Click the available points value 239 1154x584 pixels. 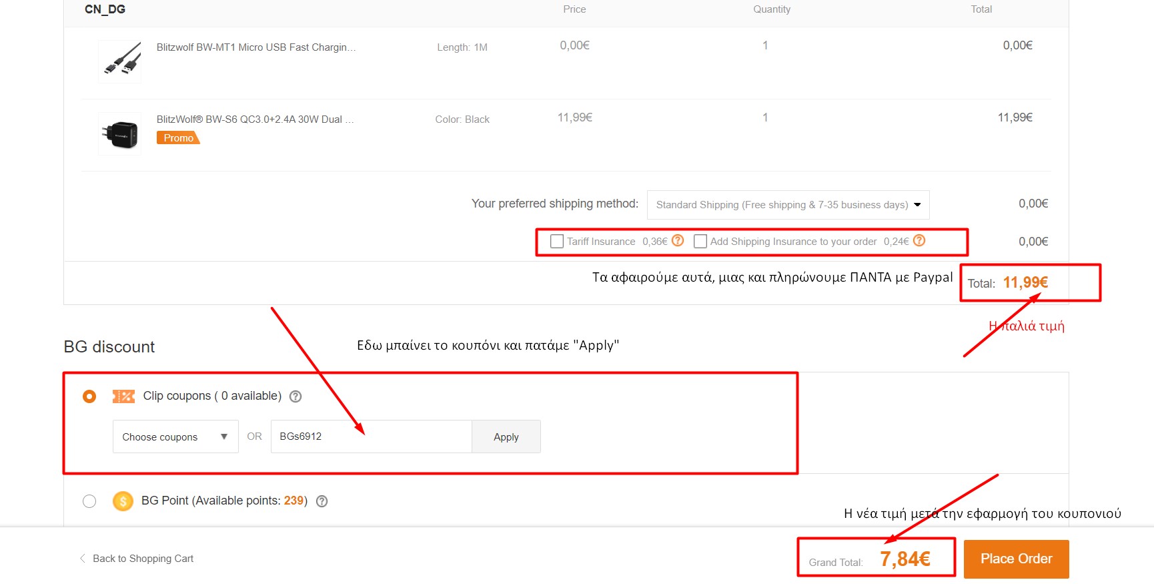[294, 501]
